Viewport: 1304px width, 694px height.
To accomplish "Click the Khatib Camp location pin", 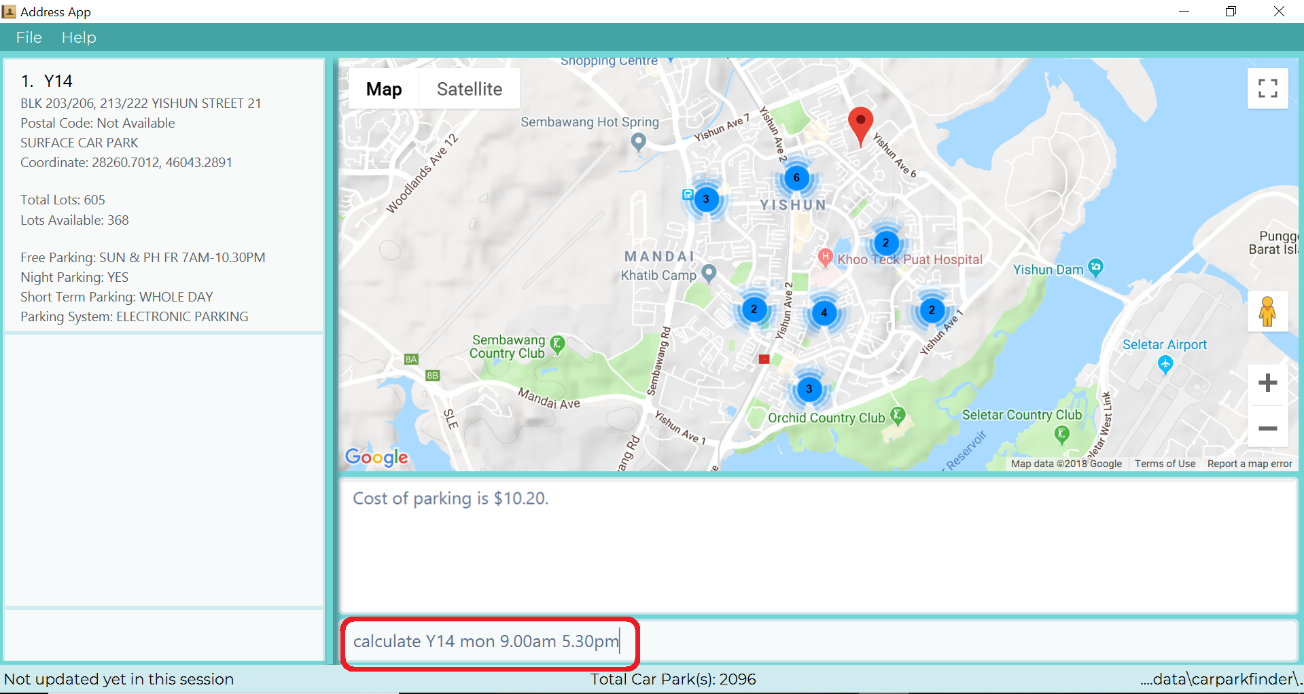I will (x=709, y=273).
